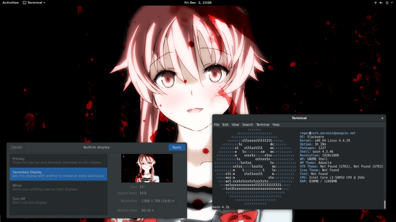Click the 'Icon Theme: Not Found' line

pyautogui.click(x=319, y=170)
